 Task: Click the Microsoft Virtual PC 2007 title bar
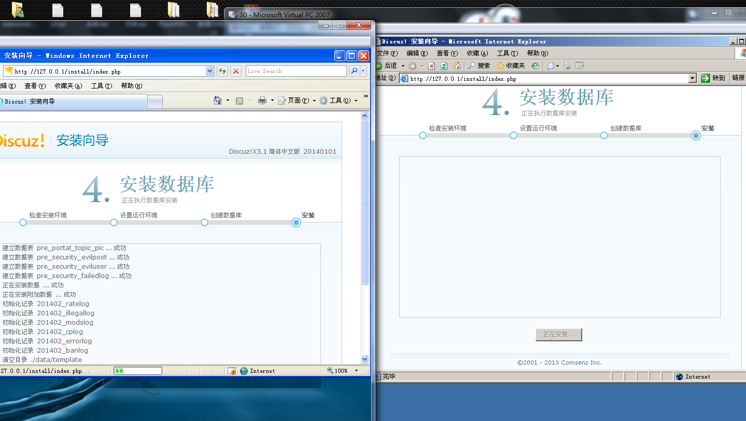pos(485,14)
